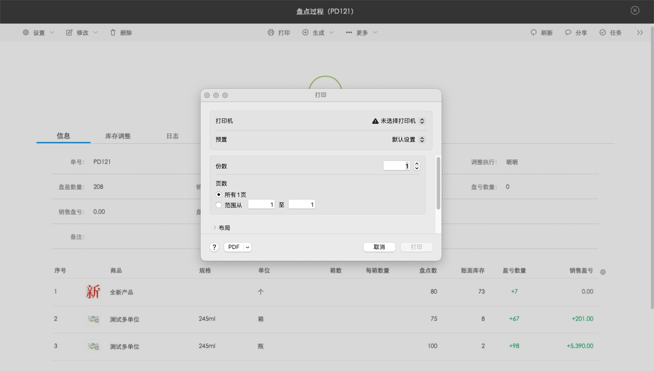The width and height of the screenshot is (654, 371).
Task: Click the 分享 share icon
Action: click(568, 32)
